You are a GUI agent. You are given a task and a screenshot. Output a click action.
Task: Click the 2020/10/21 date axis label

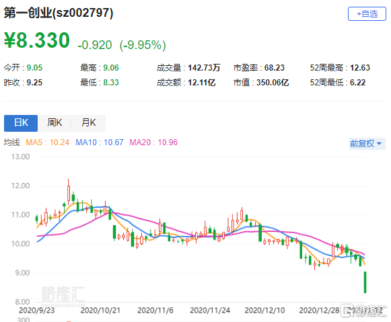pyautogui.click(x=100, y=311)
